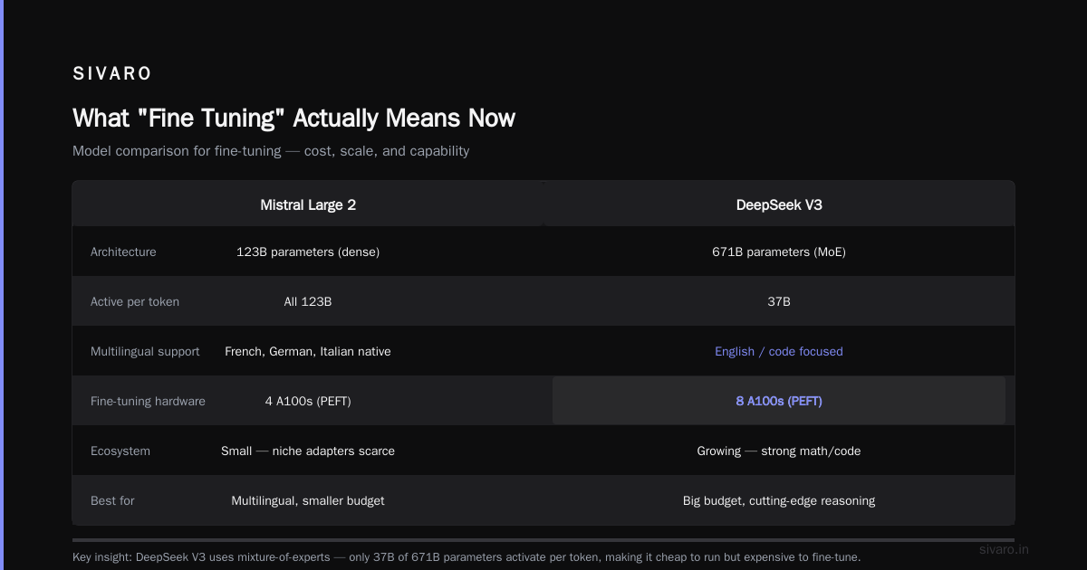The height and width of the screenshot is (570, 1087).
Task: Select the Mistral Large 2 column header
Action: click(x=308, y=205)
